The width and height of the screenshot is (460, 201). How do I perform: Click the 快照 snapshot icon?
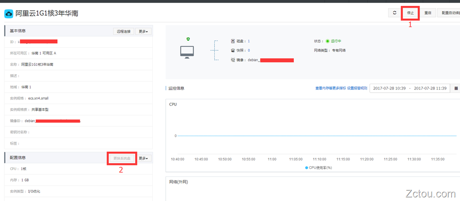233,50
